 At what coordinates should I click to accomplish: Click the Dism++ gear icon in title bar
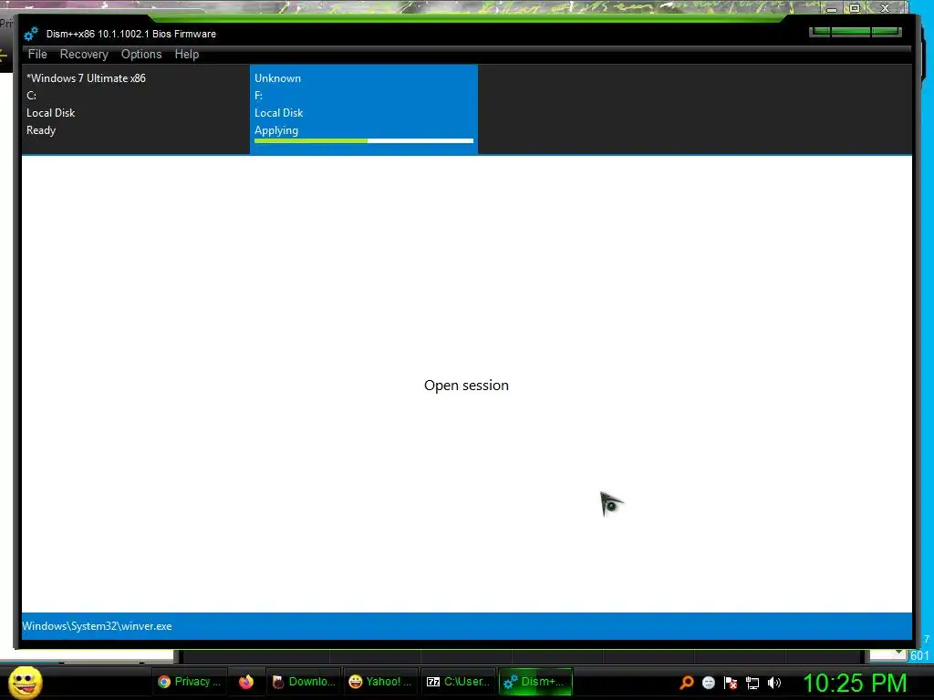click(x=31, y=34)
